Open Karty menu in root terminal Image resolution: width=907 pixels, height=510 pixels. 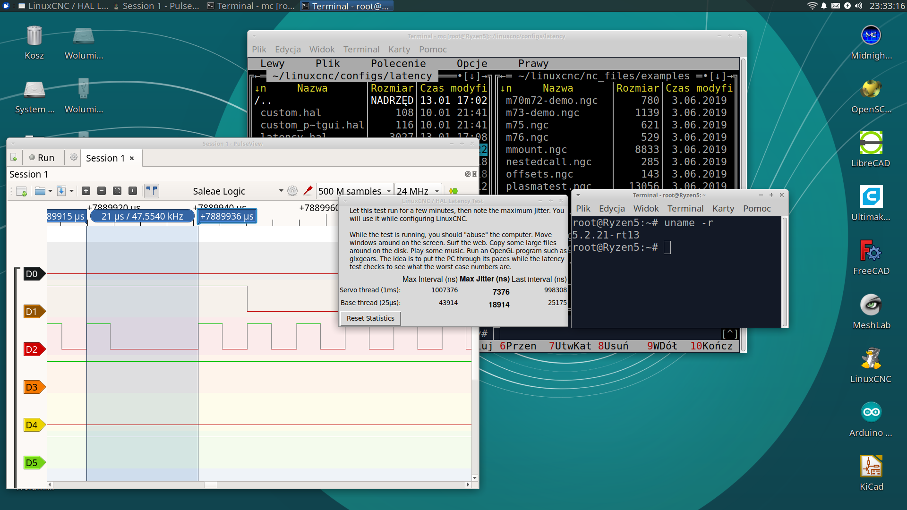coord(723,208)
